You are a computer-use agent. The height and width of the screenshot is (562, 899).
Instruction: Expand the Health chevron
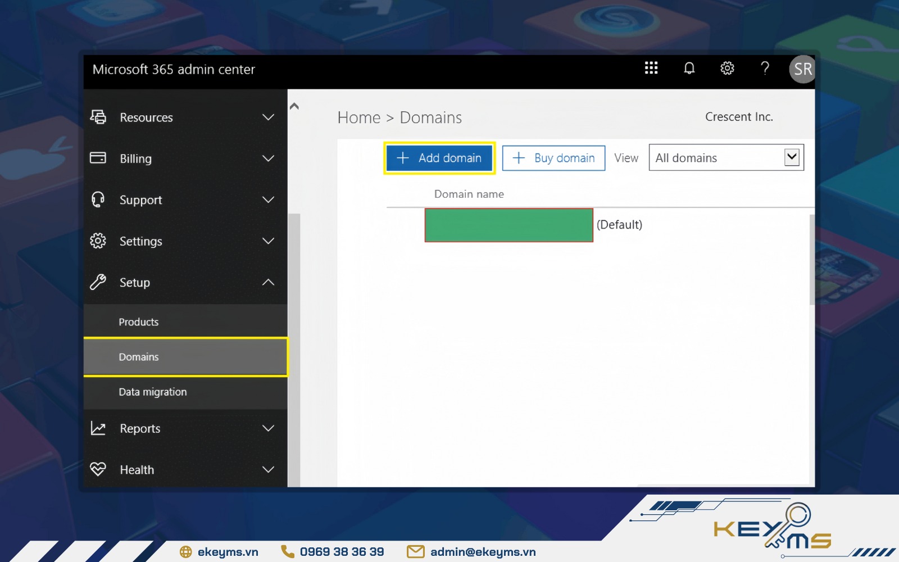pos(269,469)
